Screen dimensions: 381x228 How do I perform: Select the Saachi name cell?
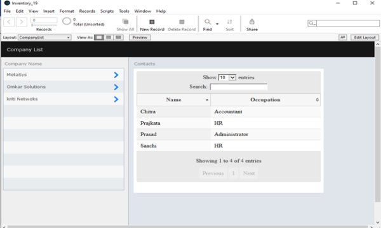[x=174, y=146]
